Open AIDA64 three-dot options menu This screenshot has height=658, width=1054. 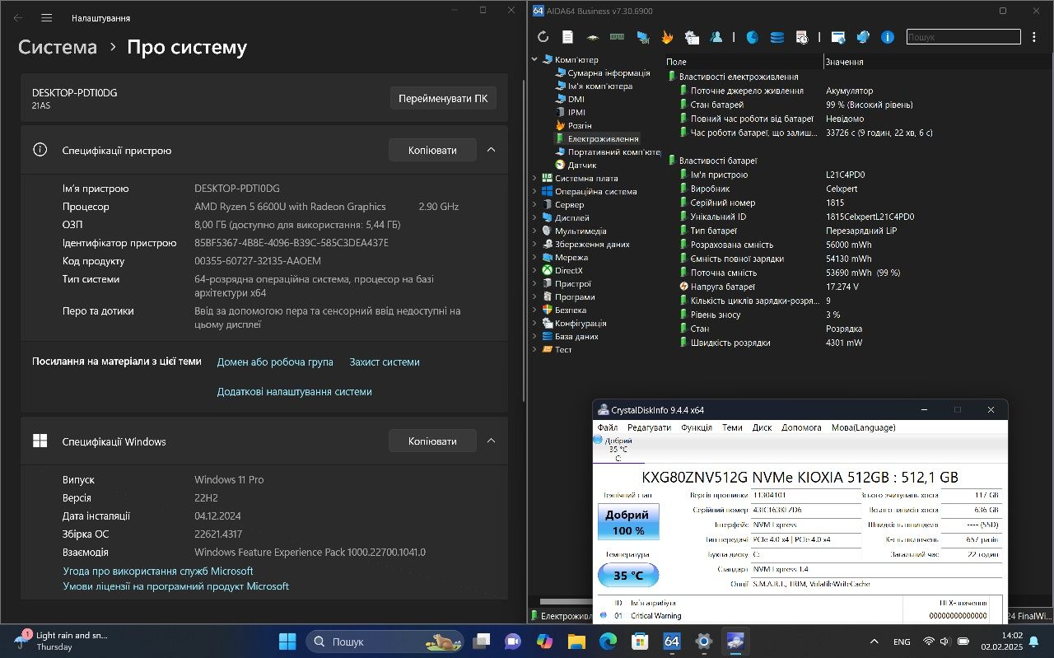1034,37
